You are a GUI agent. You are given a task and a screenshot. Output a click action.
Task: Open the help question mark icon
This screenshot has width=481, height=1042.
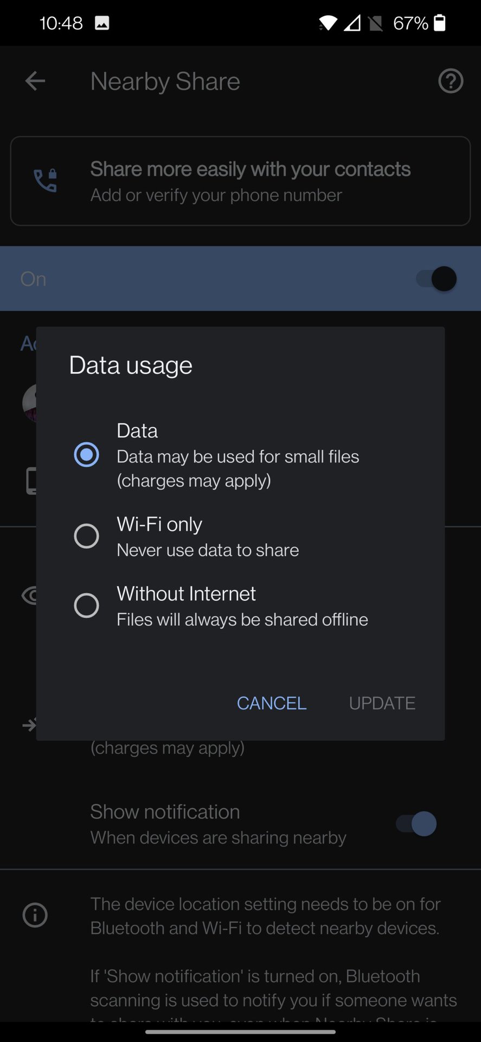[450, 81]
